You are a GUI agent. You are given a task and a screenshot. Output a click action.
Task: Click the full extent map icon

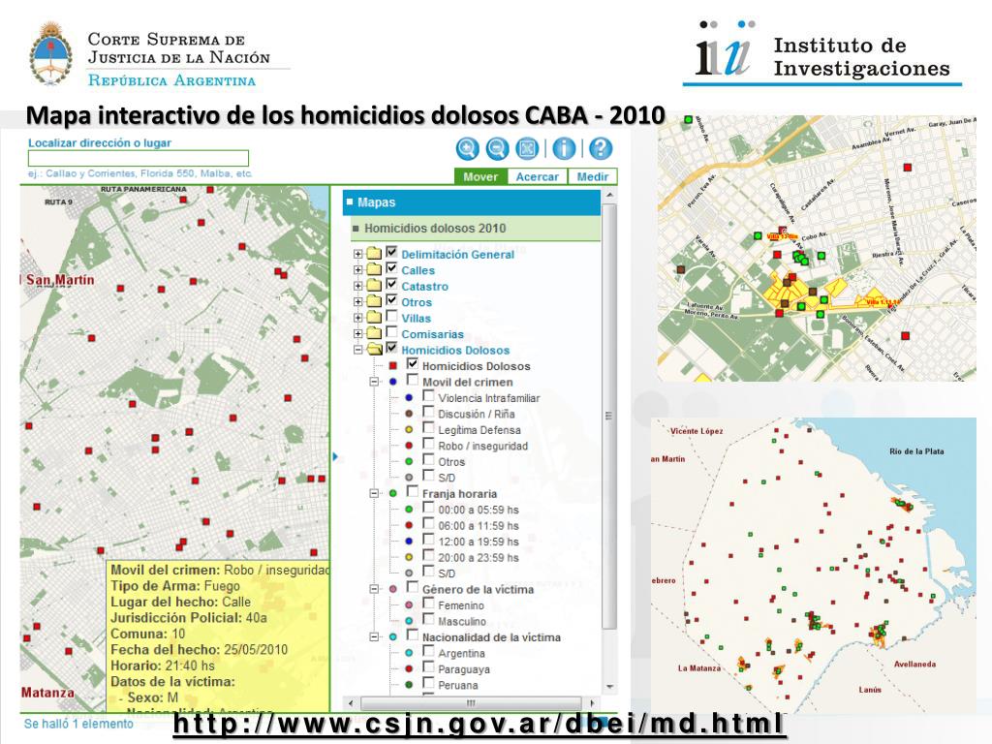527,148
